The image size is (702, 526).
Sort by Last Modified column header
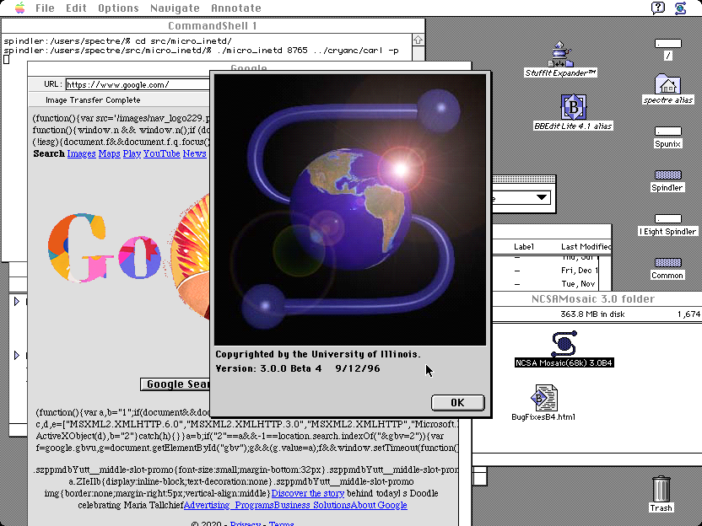point(586,246)
